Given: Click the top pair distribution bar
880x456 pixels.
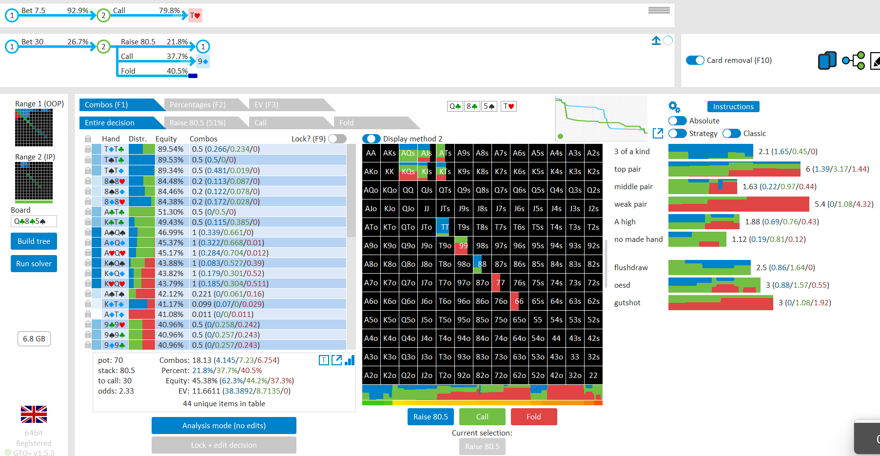Looking at the screenshot, I should (x=734, y=169).
